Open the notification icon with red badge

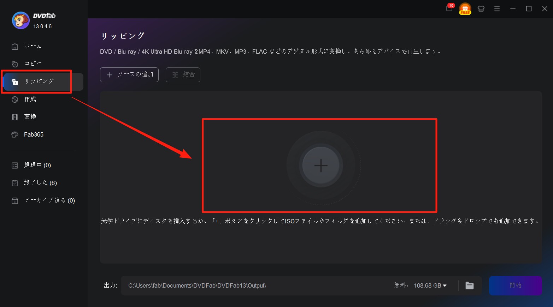click(449, 8)
